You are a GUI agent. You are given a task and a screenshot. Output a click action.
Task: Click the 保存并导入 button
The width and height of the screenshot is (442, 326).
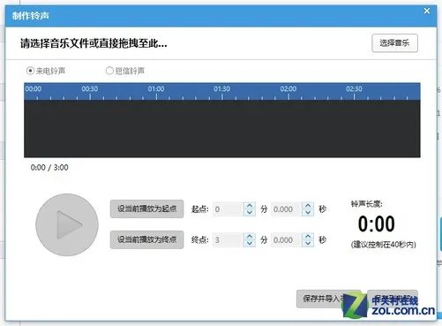328,299
